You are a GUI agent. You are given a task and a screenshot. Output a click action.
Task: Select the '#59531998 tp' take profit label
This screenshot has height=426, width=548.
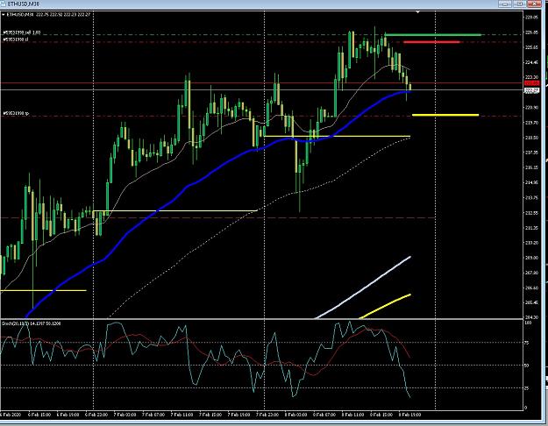click(16, 114)
